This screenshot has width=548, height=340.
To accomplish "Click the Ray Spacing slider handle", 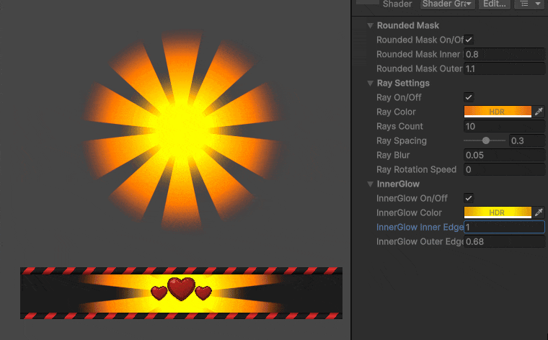I will point(486,140).
